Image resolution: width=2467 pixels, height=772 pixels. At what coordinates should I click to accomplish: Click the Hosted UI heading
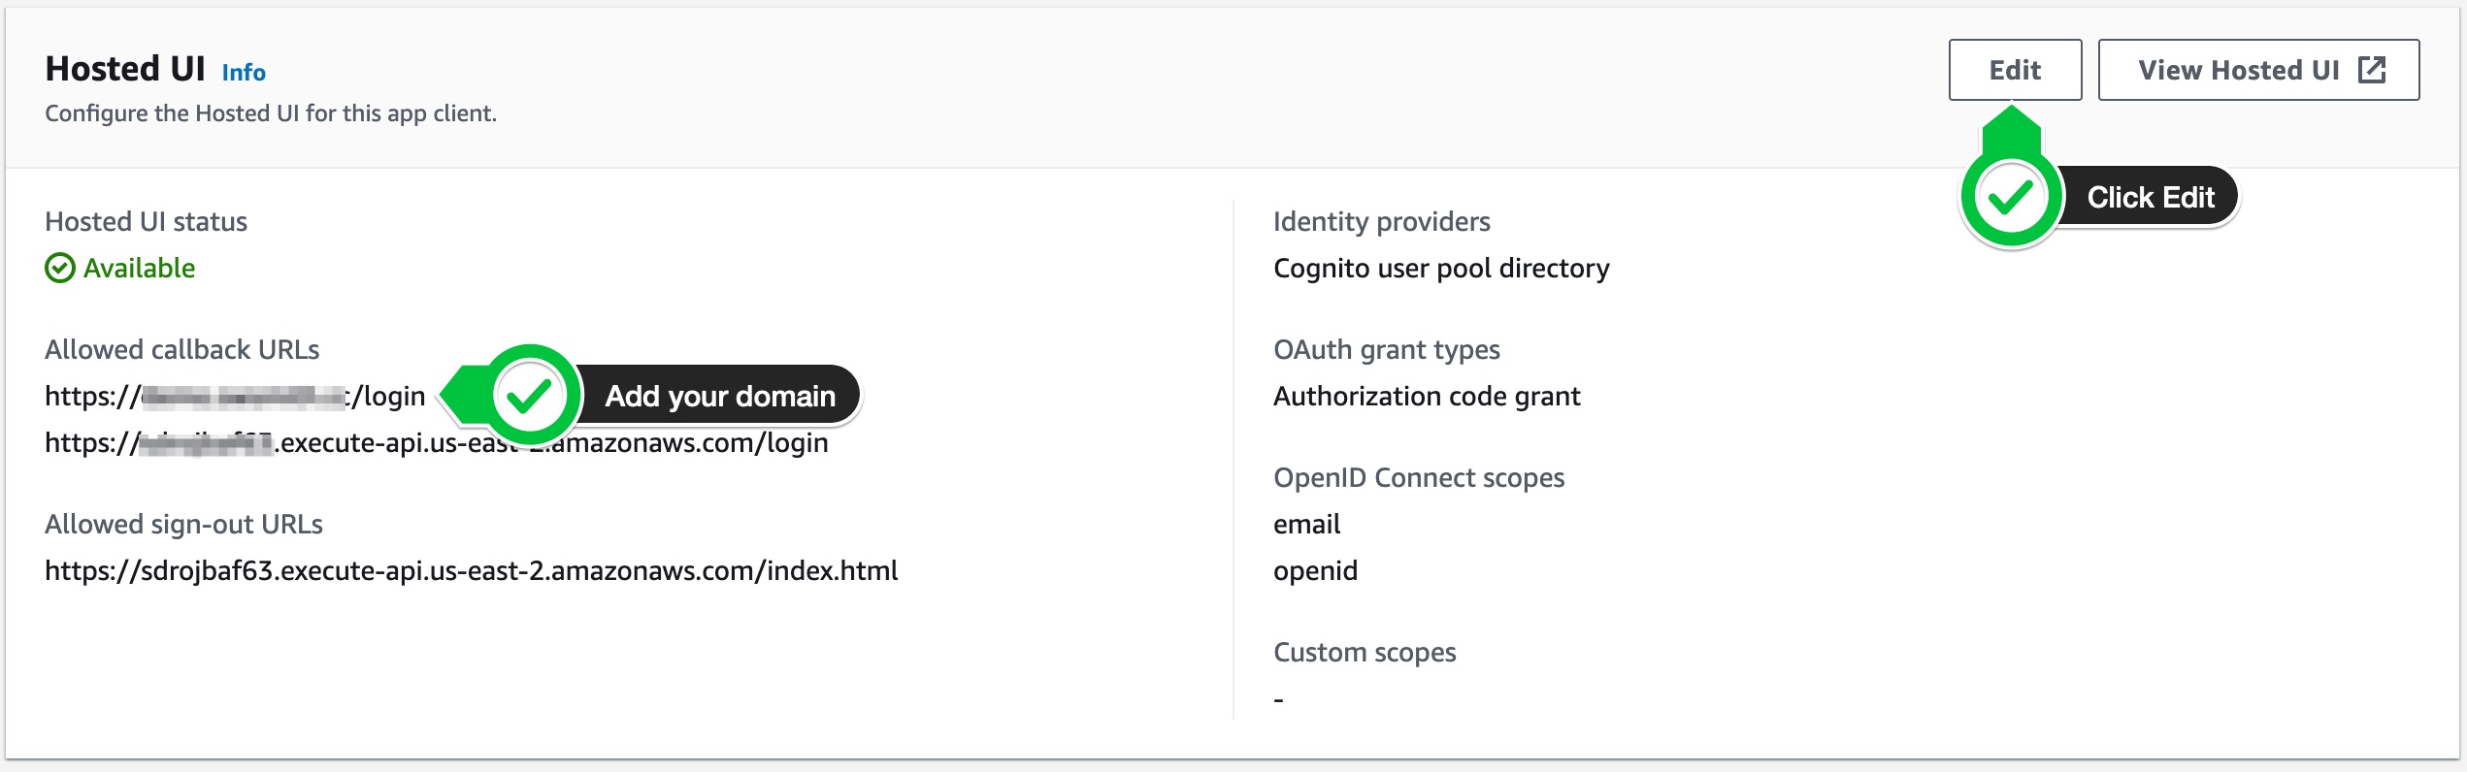coord(125,69)
